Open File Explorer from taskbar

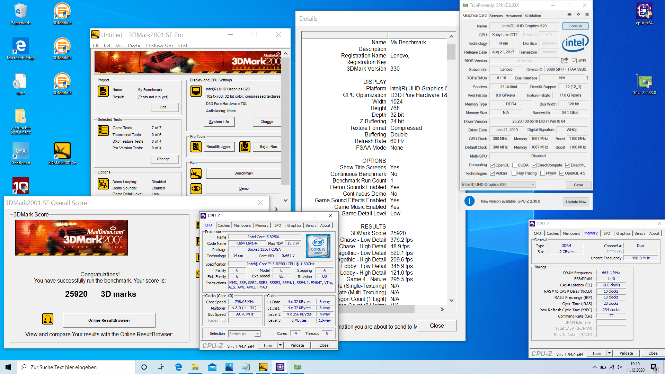(195, 367)
